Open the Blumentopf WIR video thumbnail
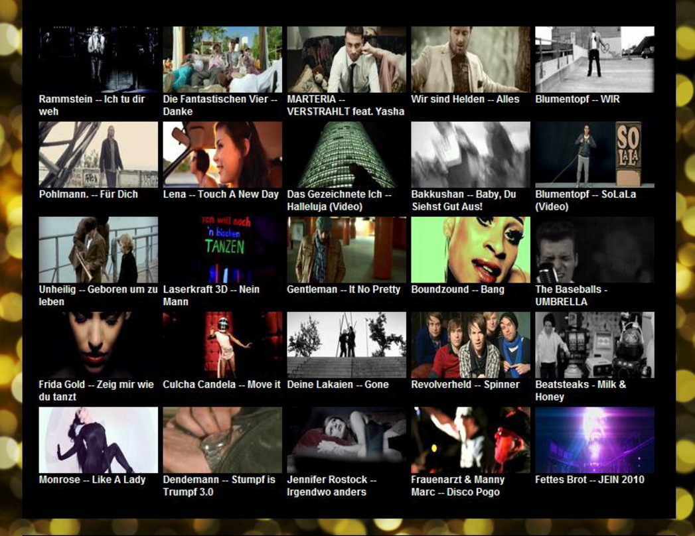The image size is (695, 536). coord(595,59)
